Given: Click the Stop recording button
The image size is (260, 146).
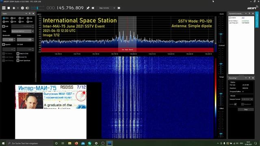Looking at the screenshot, I should point(246,109).
